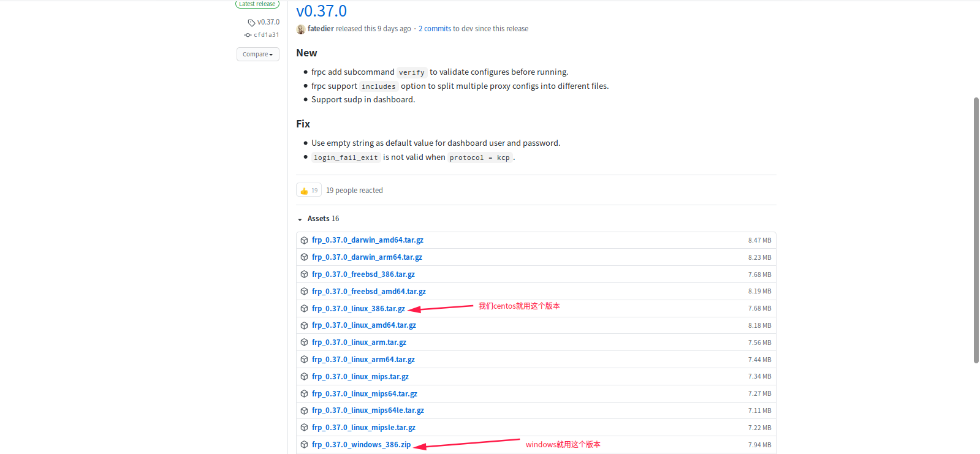Screen dimensions: 980x454
Task: Open the 2 commits link
Action: 435,29
